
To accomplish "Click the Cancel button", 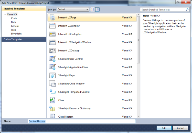I will 180,128.
